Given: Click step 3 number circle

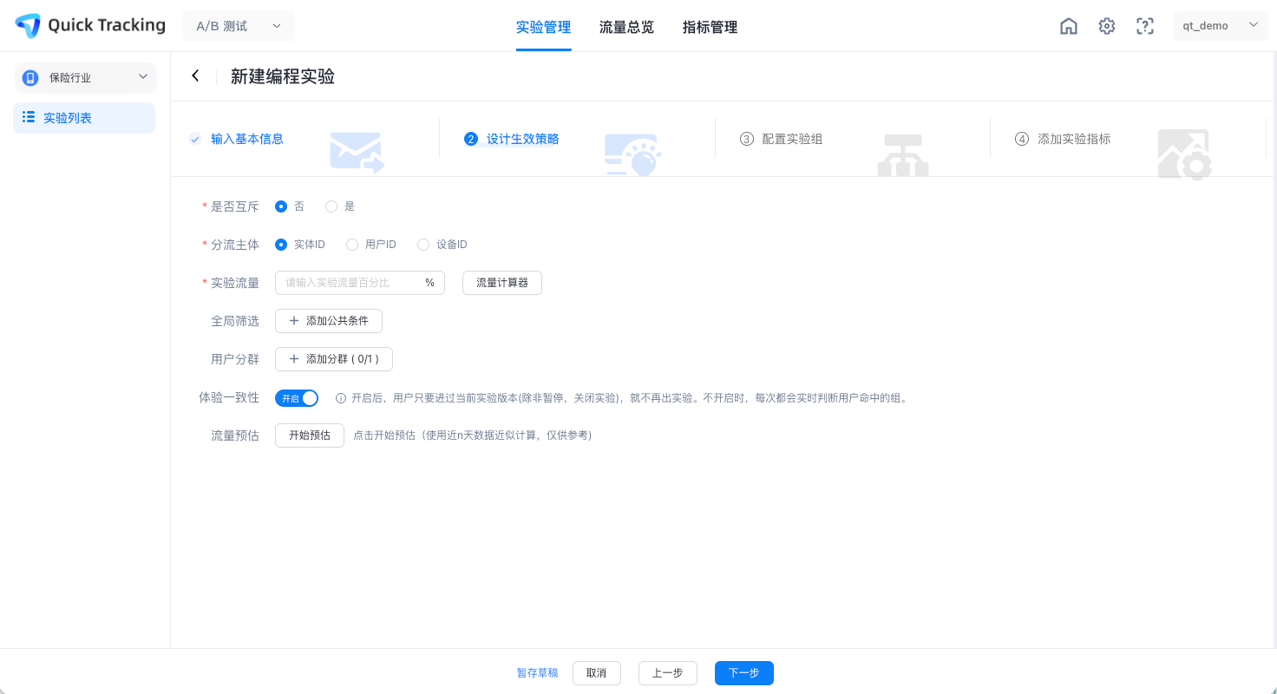Looking at the screenshot, I should 747,139.
